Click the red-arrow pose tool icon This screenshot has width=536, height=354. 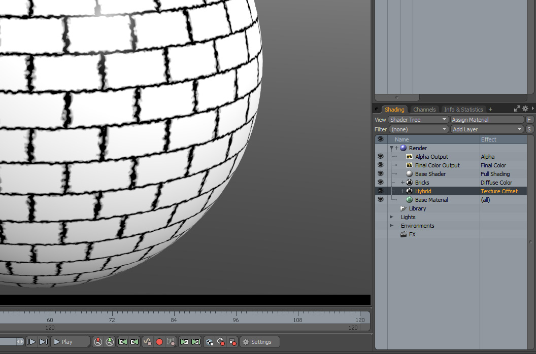98,342
